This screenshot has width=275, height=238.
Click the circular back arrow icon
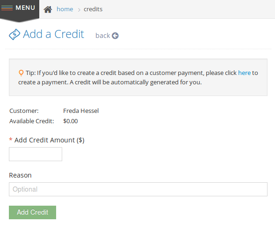[x=115, y=36]
